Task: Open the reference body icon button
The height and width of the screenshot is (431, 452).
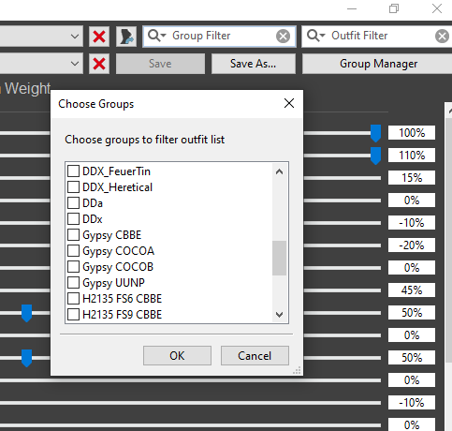Action: pos(126,37)
